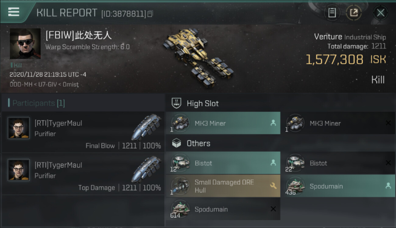
Task: Select the Final Blow TygerMaul portrait
Action: (x=19, y=128)
